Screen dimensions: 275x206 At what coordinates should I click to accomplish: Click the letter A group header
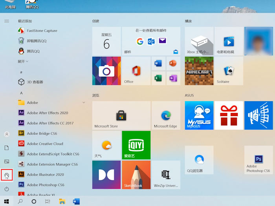click(21, 93)
